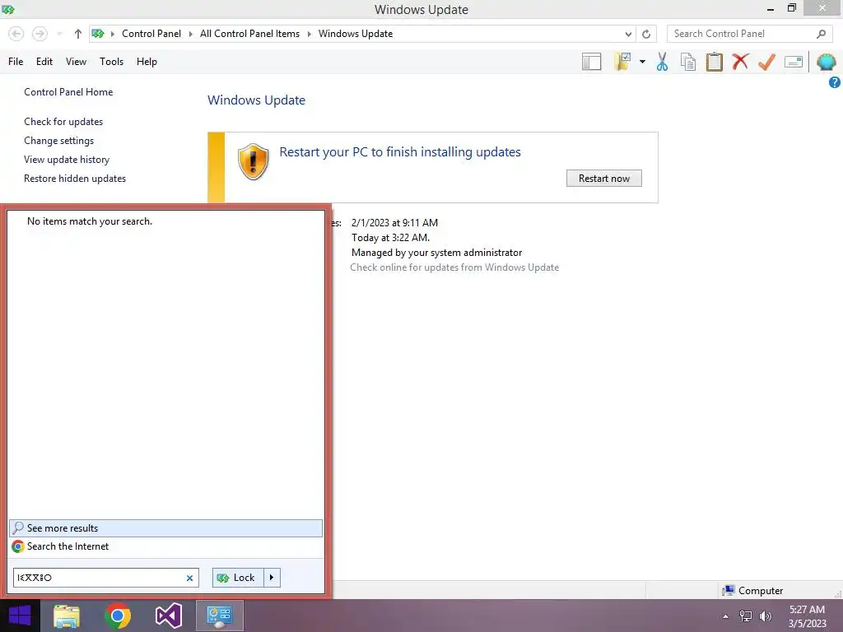This screenshot has height=632, width=843.
Task: Click the Forward navigation arrow
Action: point(40,34)
